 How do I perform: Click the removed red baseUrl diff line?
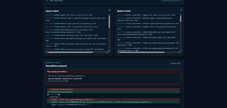click(114, 100)
